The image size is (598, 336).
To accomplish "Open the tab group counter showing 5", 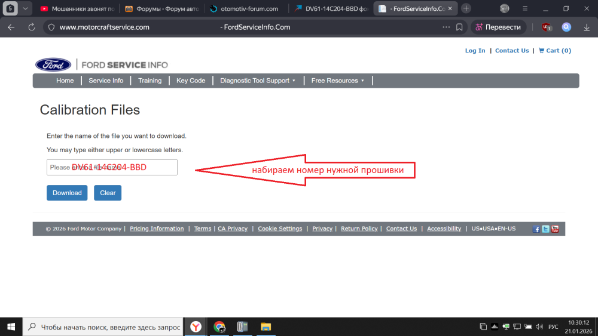I will (10, 8).
